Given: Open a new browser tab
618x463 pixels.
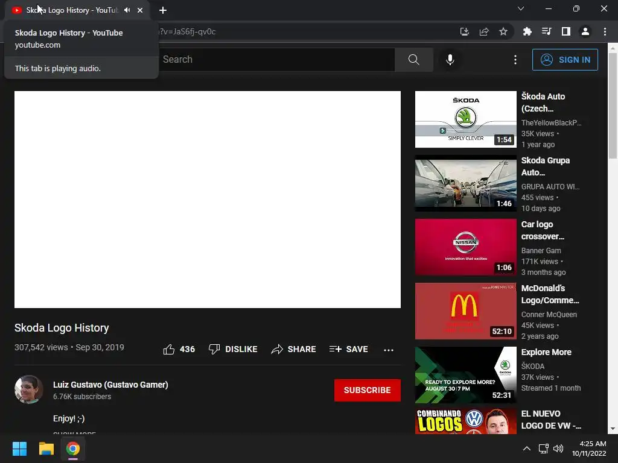Looking at the screenshot, I should 163,10.
